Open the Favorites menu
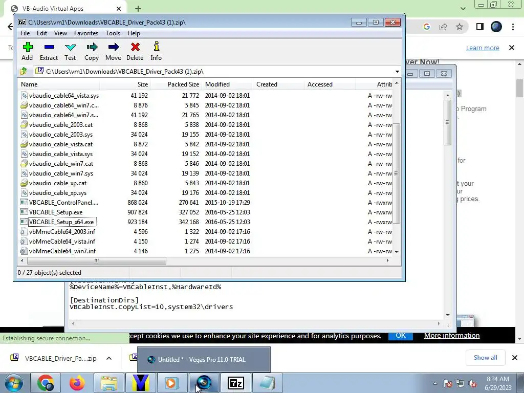 tap(86, 33)
